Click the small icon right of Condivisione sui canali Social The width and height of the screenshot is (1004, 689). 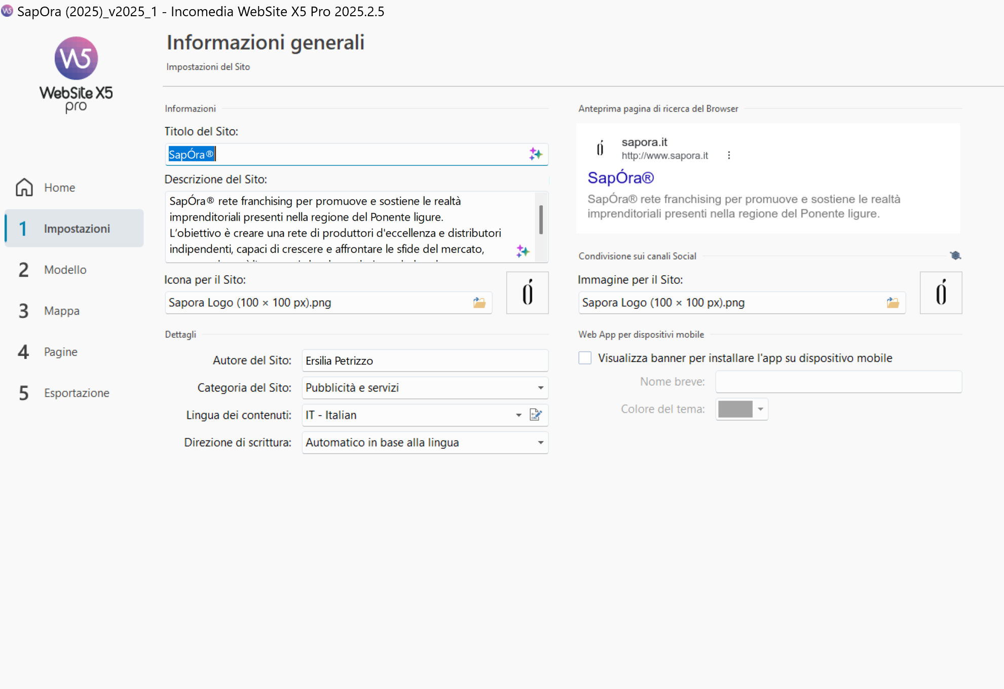tap(955, 256)
